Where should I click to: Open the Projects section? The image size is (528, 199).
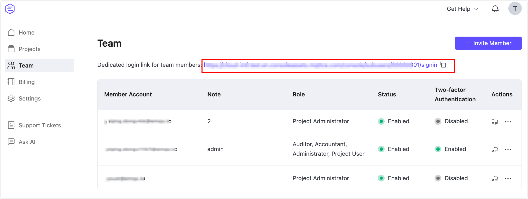29,49
